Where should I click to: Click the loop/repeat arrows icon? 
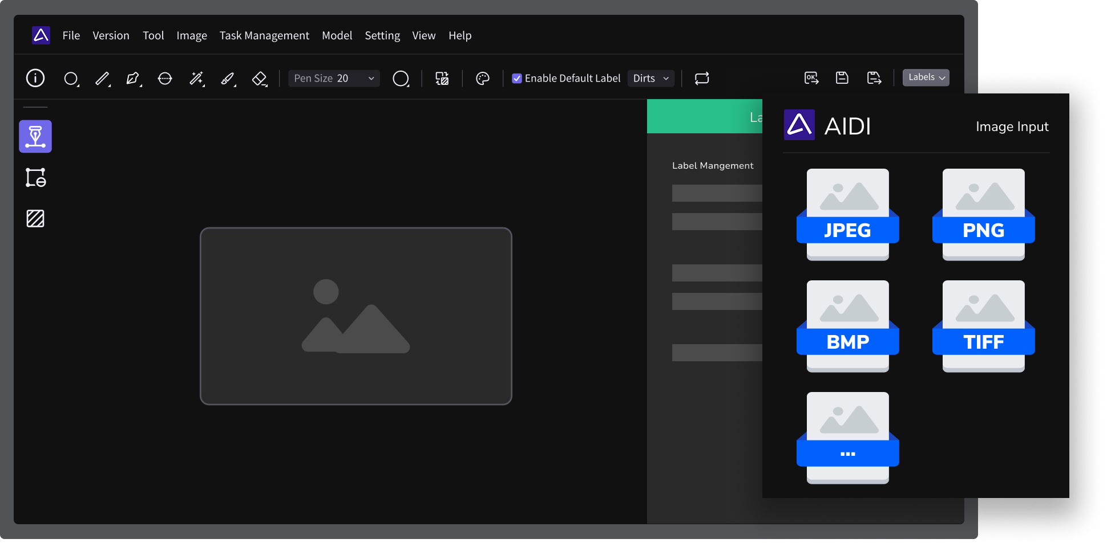click(702, 78)
